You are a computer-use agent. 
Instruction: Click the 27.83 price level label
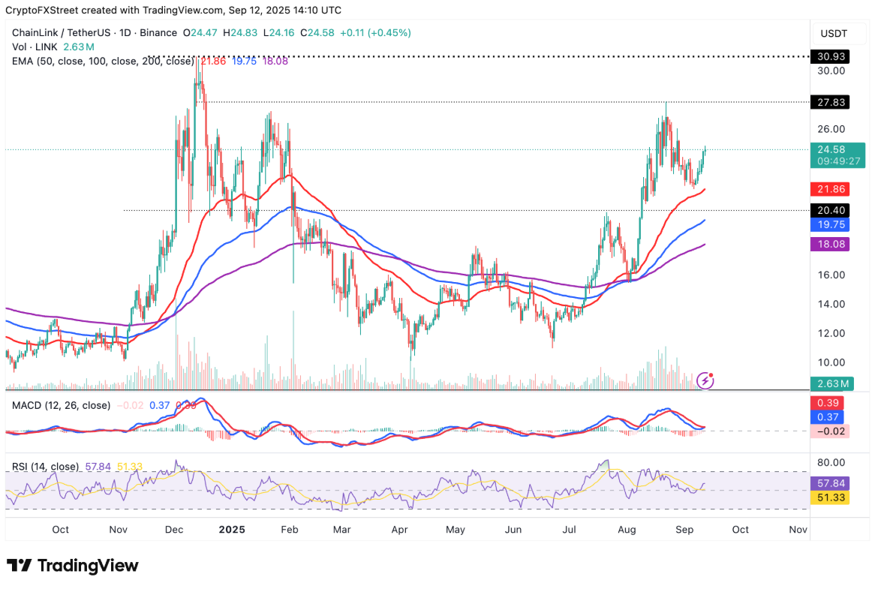(x=831, y=102)
